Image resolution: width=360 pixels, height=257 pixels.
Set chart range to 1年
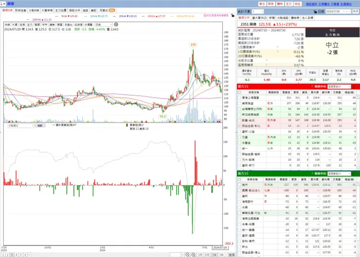(214, 255)
